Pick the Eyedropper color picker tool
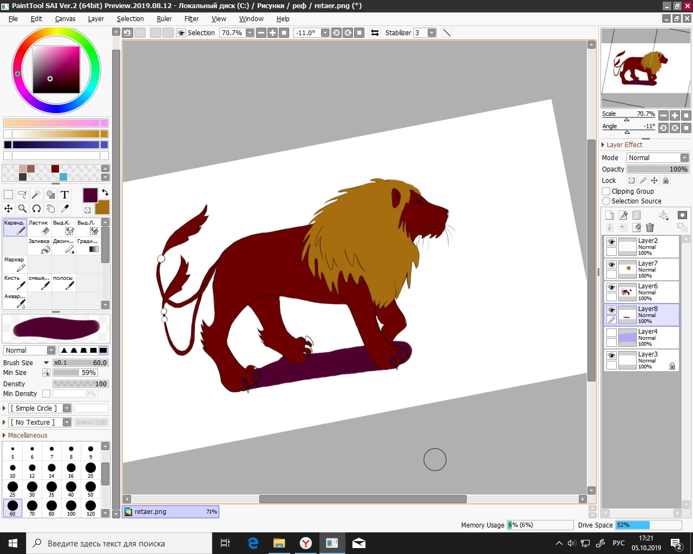Image resolution: width=693 pixels, height=554 pixels. (x=64, y=208)
